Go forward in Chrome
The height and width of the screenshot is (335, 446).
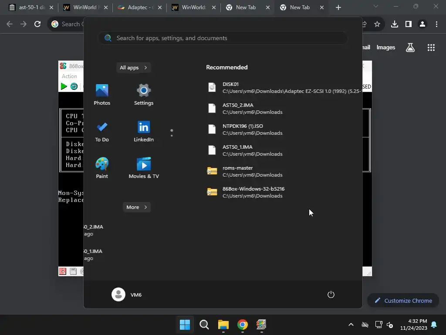[24, 24]
